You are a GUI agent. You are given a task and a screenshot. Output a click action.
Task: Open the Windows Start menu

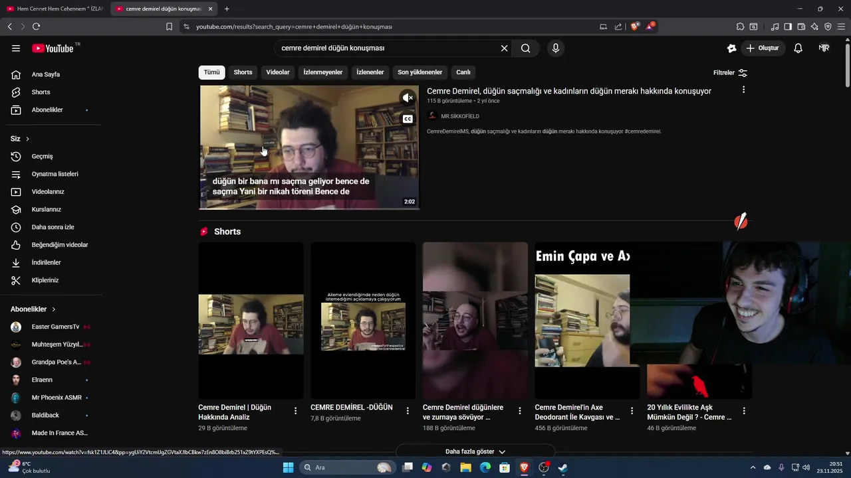288,467
